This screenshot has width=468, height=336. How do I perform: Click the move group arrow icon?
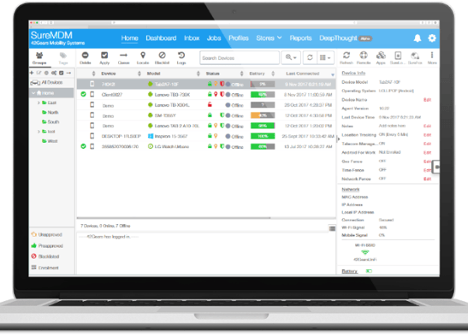[x=68, y=73]
